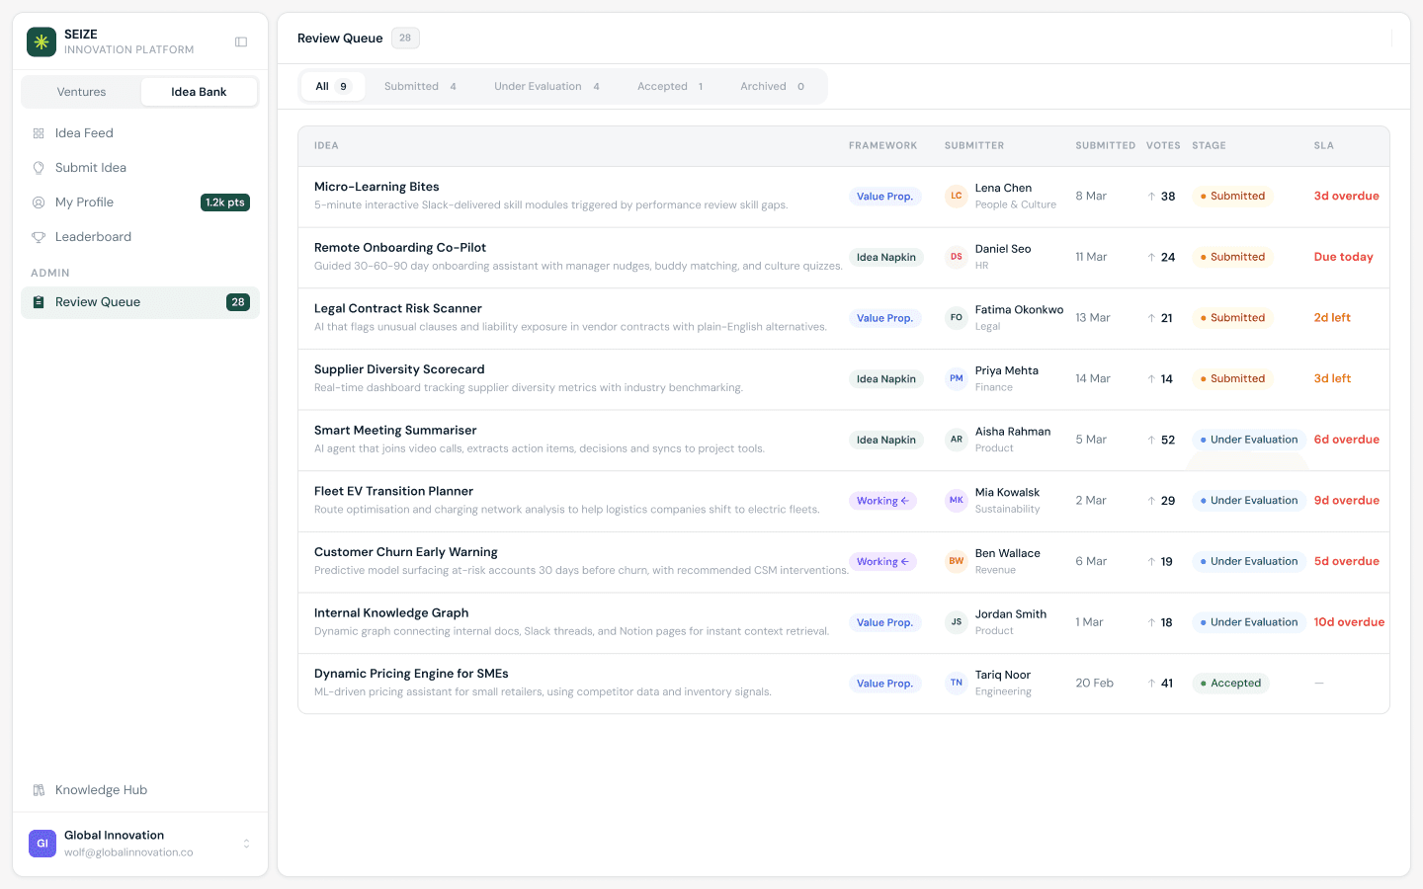The width and height of the screenshot is (1423, 889).
Task: Click the FO avatar for Fatima Okonkwo
Action: click(956, 317)
